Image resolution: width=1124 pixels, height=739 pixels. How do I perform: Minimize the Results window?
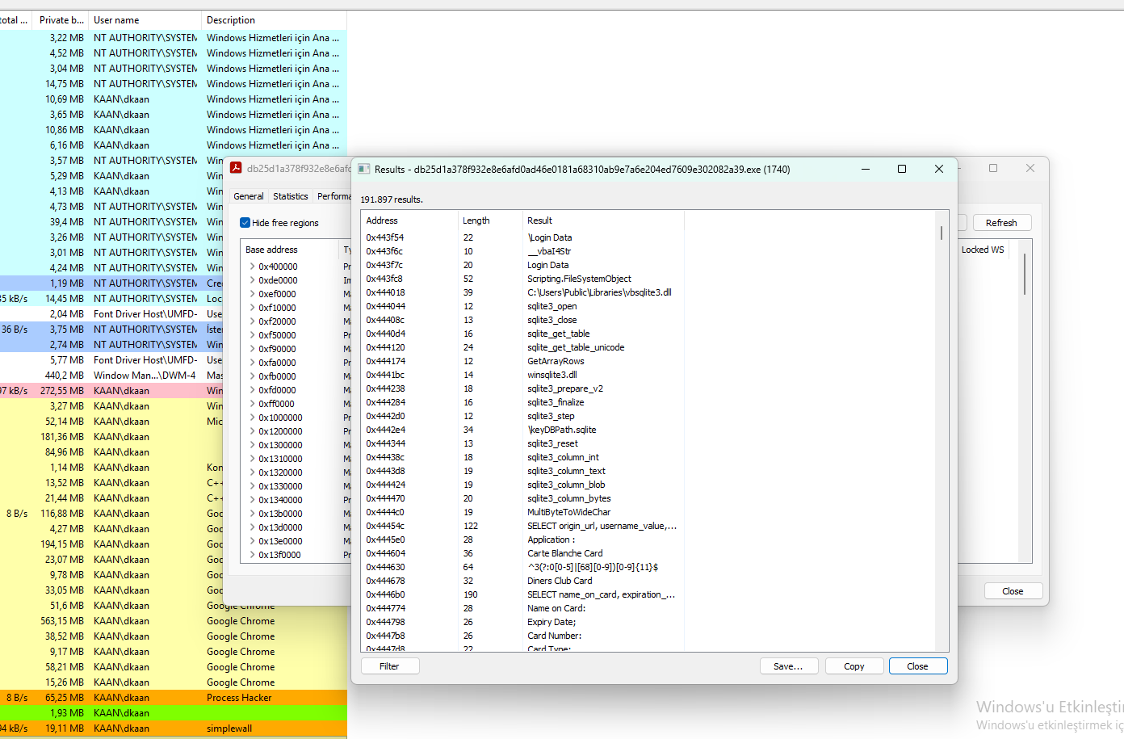coord(866,169)
